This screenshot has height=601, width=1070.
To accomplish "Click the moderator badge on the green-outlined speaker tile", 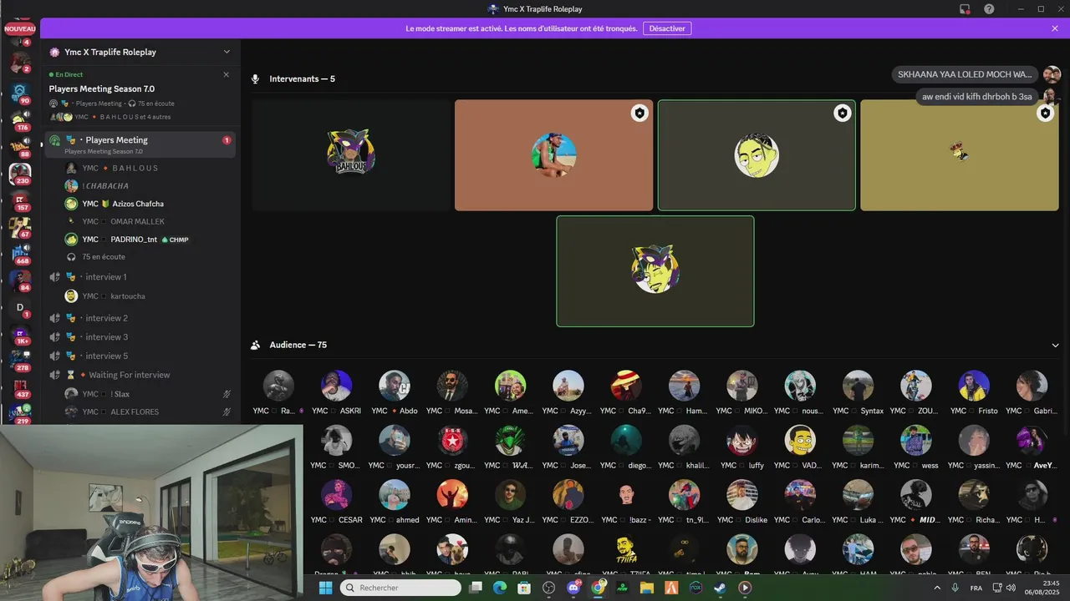I will point(843,113).
